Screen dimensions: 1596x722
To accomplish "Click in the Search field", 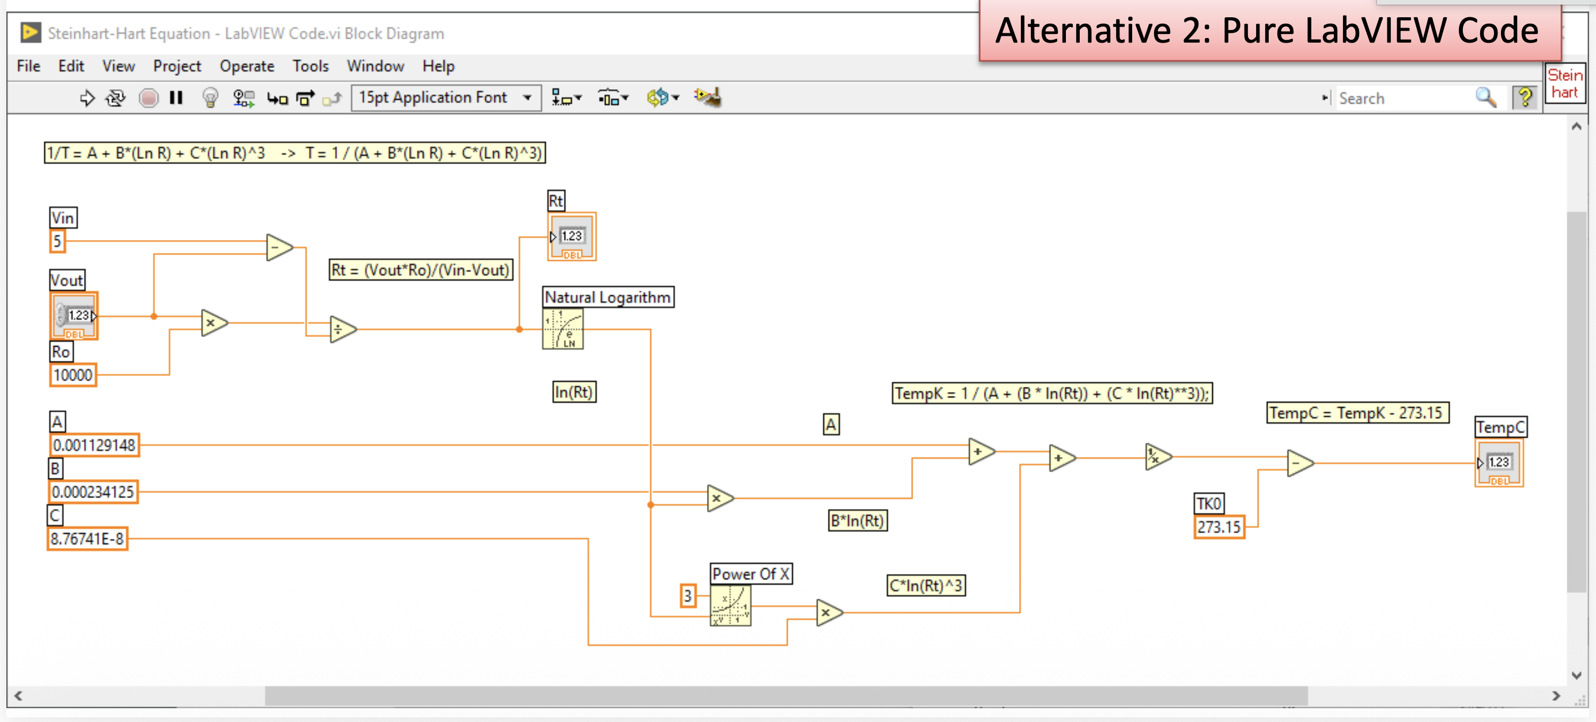I will [1404, 98].
